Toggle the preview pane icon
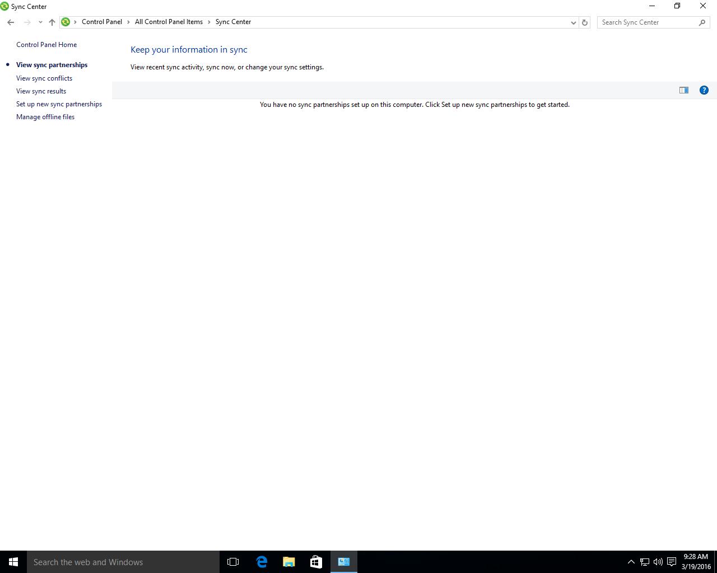The height and width of the screenshot is (573, 717). point(684,90)
